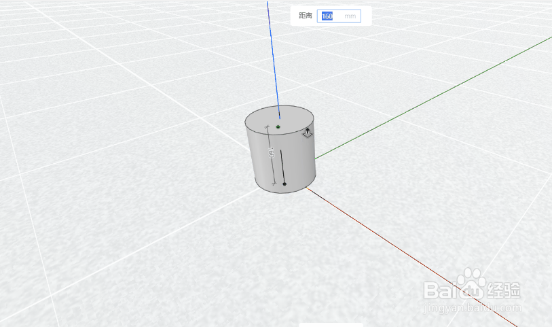Click the push-pull arrow handle on the cylinder
Image resolution: width=552 pixels, height=327 pixels.
tap(308, 133)
